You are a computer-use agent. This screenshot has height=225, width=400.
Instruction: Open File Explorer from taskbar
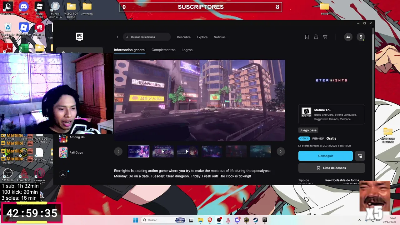201,220
